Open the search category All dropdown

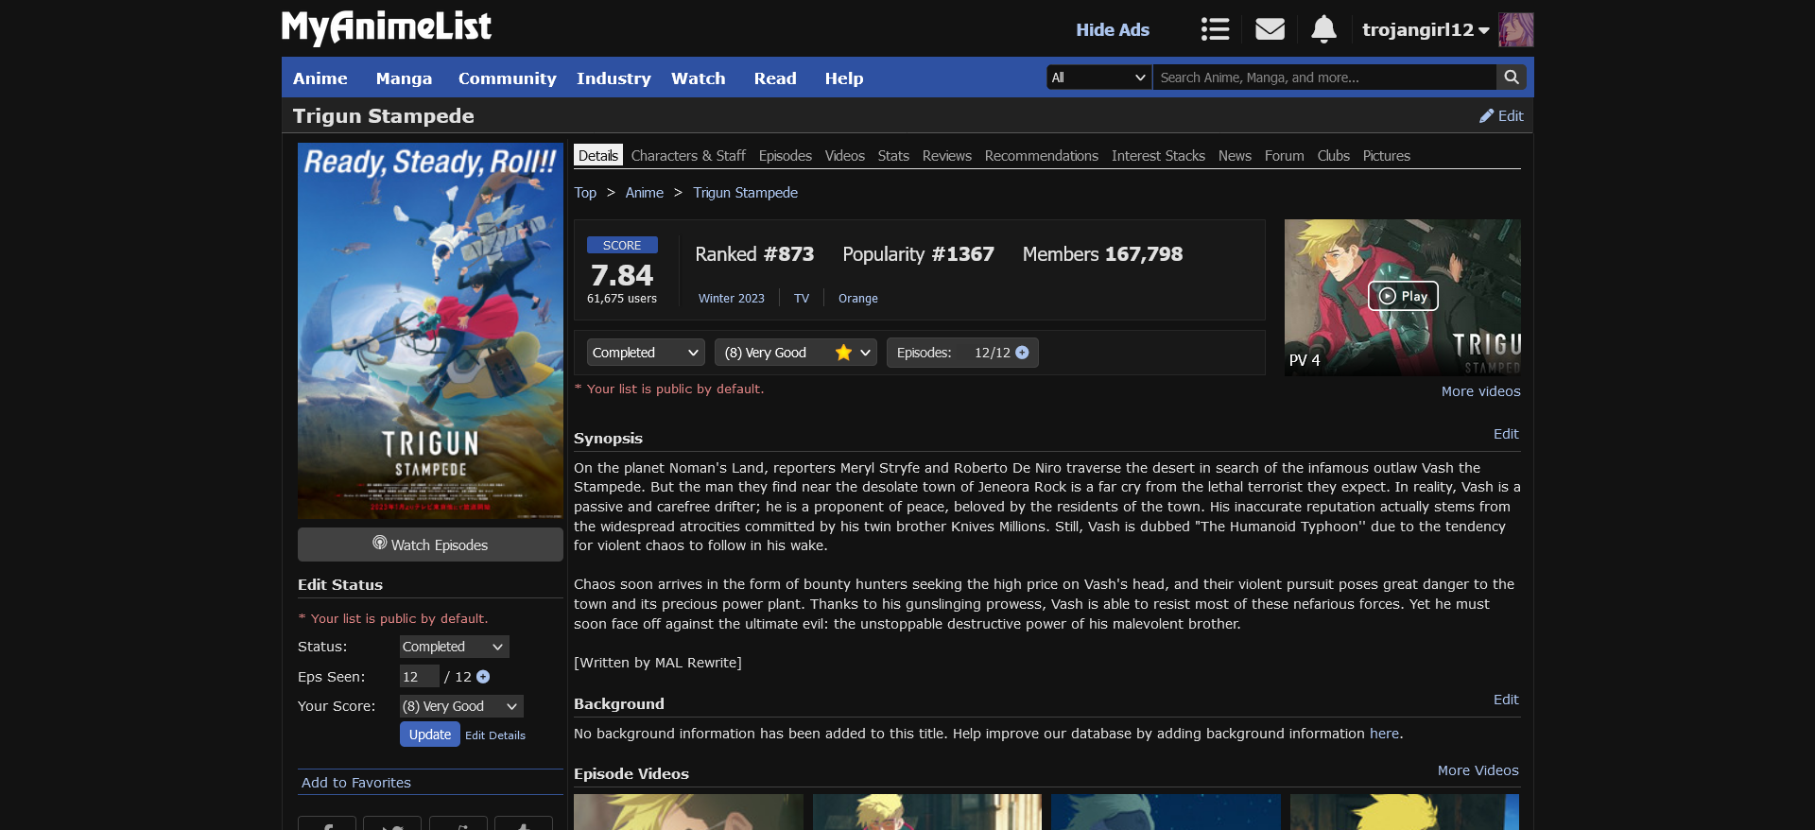(1098, 78)
